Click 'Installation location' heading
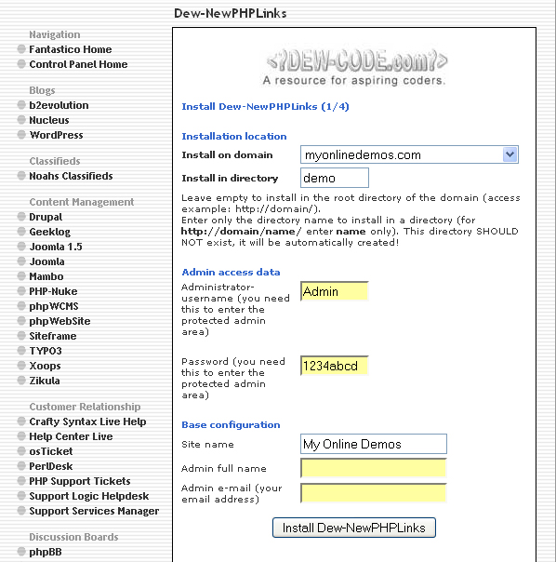Viewport: 556px width, 562px height. coord(234,136)
